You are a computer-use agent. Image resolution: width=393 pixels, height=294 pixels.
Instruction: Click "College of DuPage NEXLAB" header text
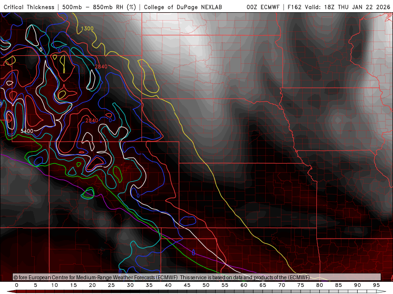(183, 7)
